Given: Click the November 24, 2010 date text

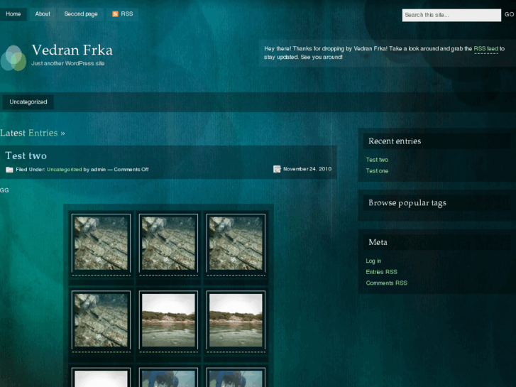Looking at the screenshot, I should click(307, 169).
